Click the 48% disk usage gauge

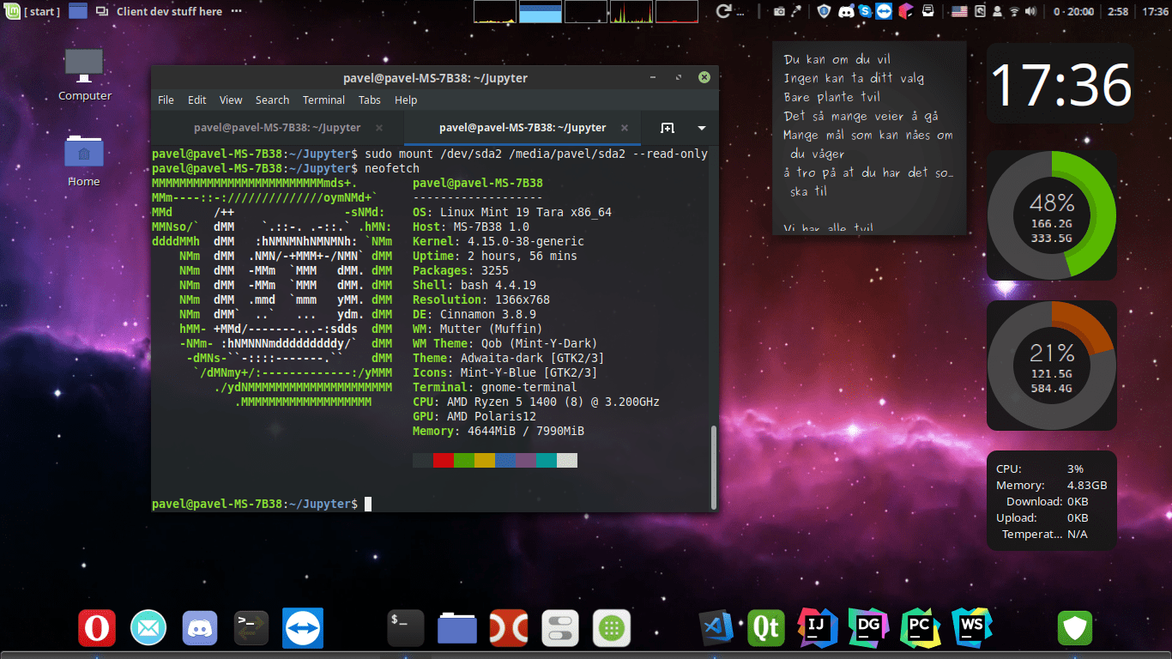[1052, 215]
